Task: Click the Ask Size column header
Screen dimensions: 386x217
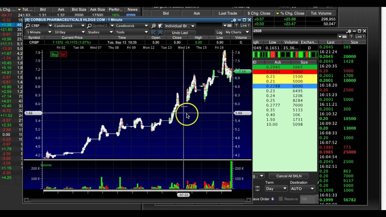Action: [x=97, y=9]
